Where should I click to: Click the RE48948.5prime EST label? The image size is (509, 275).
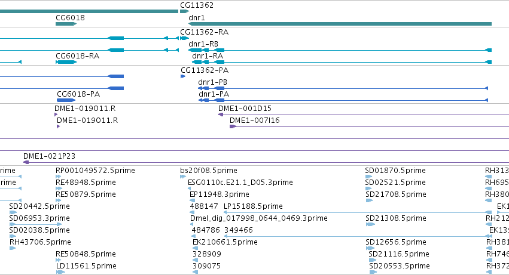pos(86,183)
